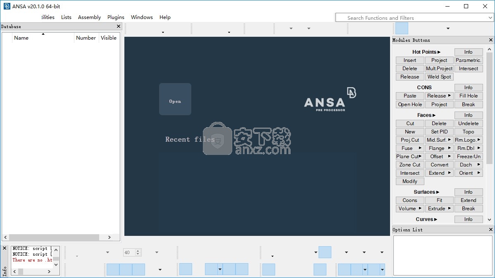Image resolution: width=495 pixels, height=278 pixels.
Task: Close the Database panel
Action: point(119,26)
